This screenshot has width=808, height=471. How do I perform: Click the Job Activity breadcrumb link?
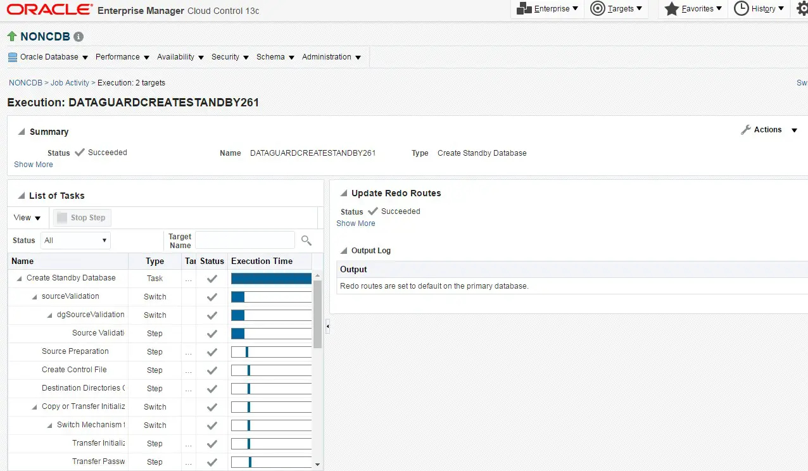pyautogui.click(x=70, y=83)
